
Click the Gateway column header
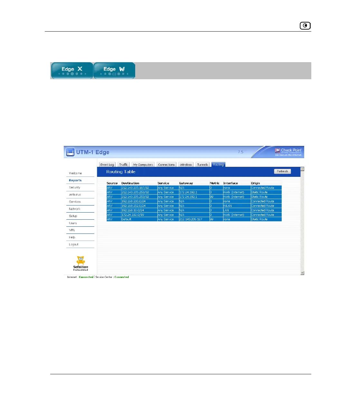tap(186, 183)
